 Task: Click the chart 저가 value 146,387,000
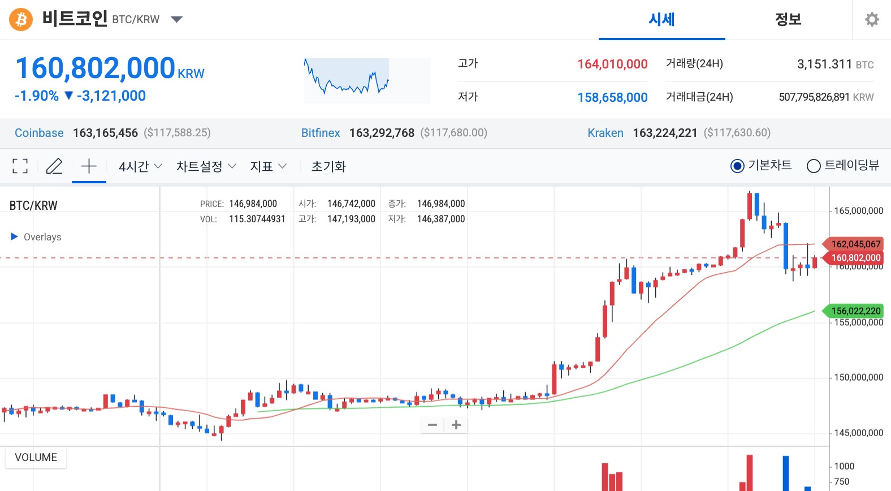coord(441,219)
